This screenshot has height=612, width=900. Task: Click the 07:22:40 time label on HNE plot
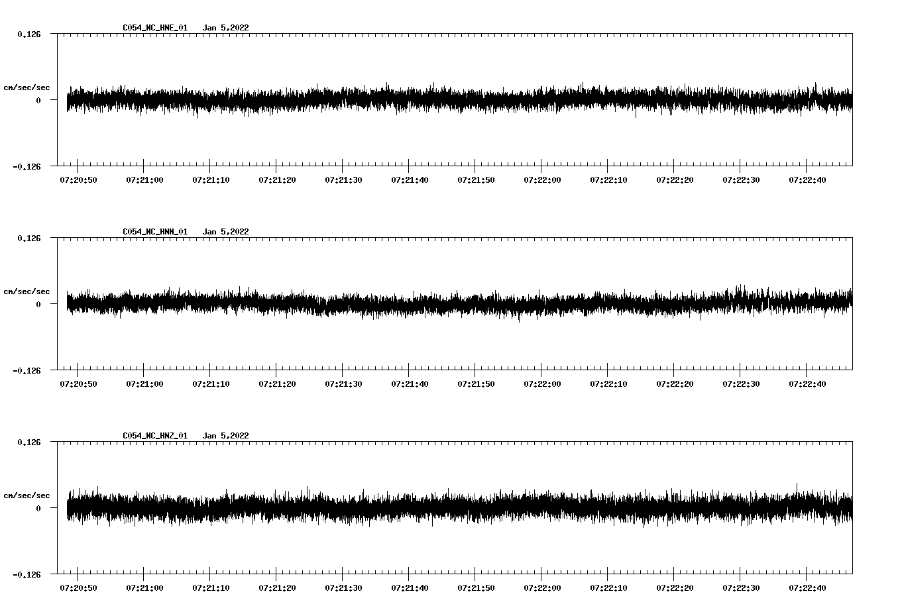pyautogui.click(x=807, y=179)
